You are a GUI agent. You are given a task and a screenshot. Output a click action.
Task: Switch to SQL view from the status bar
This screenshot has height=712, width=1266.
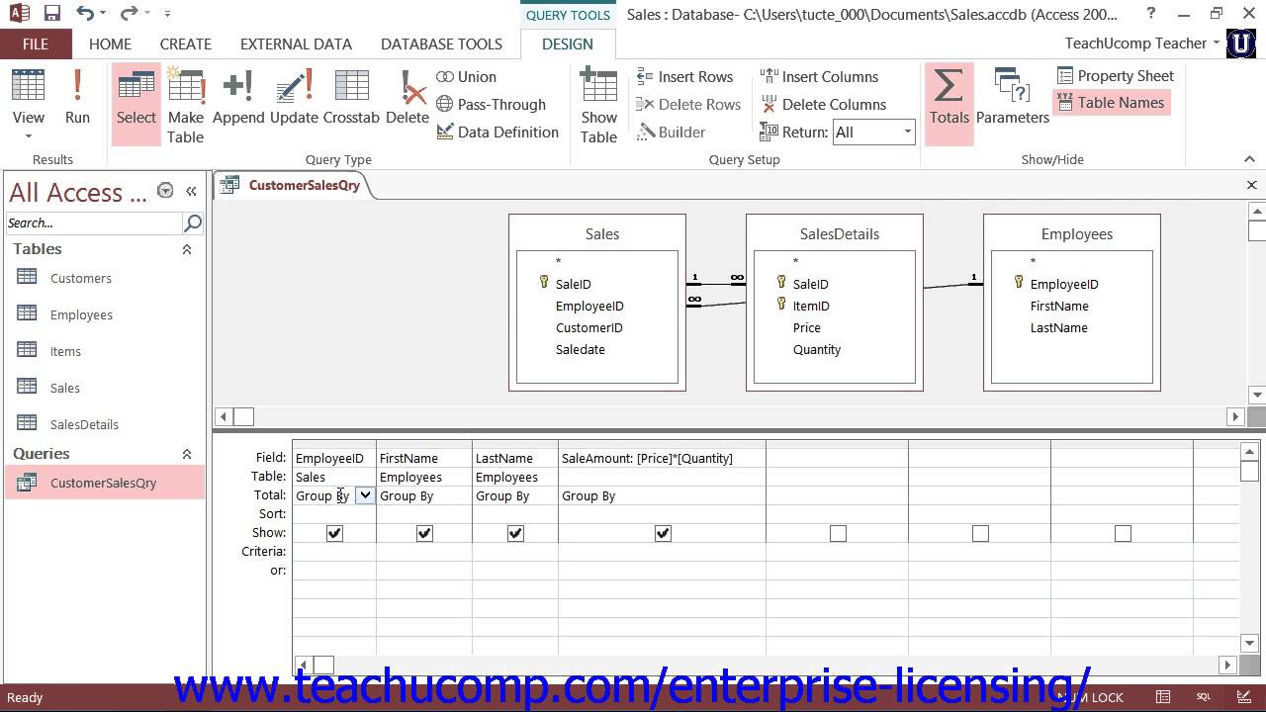click(1204, 697)
